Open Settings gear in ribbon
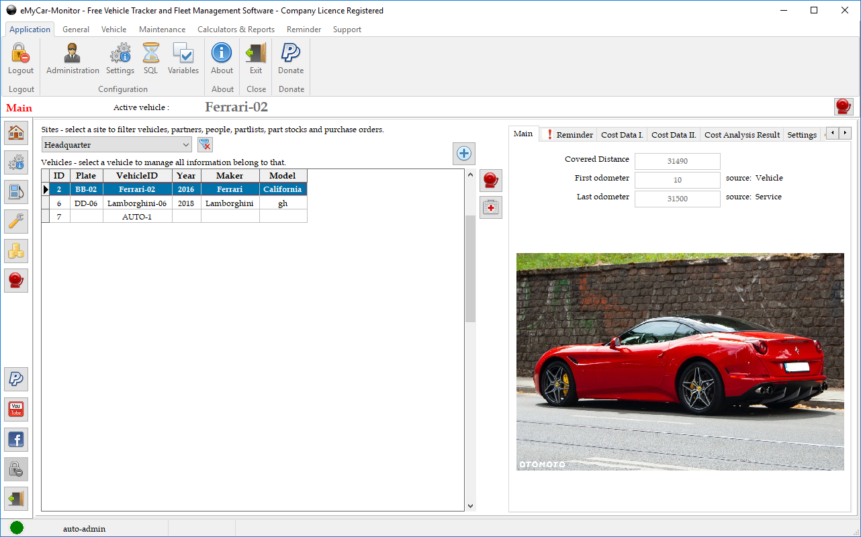The image size is (861, 537). click(x=120, y=58)
